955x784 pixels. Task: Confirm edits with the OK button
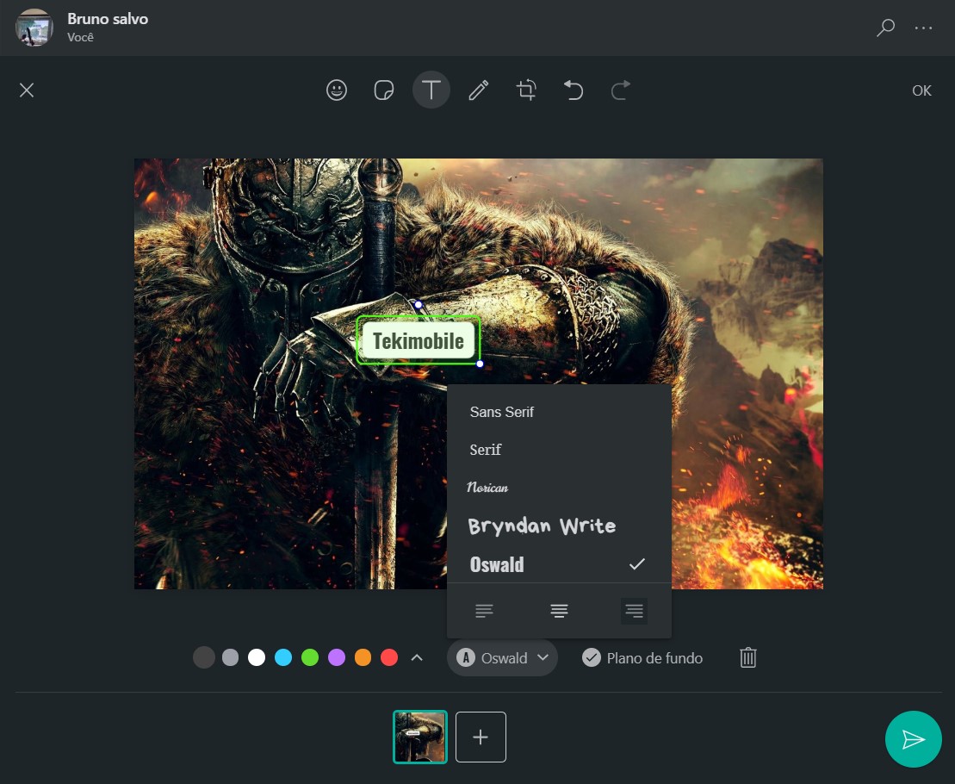click(921, 90)
